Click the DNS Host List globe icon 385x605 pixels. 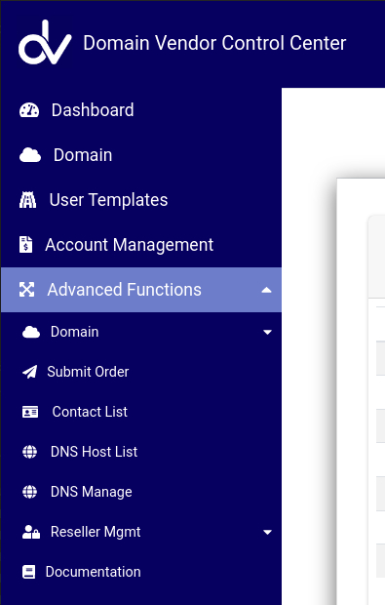[29, 452]
